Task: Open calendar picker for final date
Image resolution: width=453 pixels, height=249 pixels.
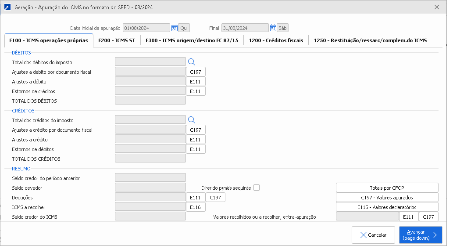Action: coord(273,28)
